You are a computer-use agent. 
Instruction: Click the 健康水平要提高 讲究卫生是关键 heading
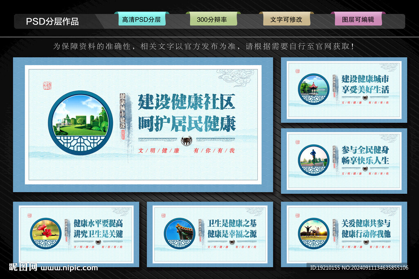point(98,229)
